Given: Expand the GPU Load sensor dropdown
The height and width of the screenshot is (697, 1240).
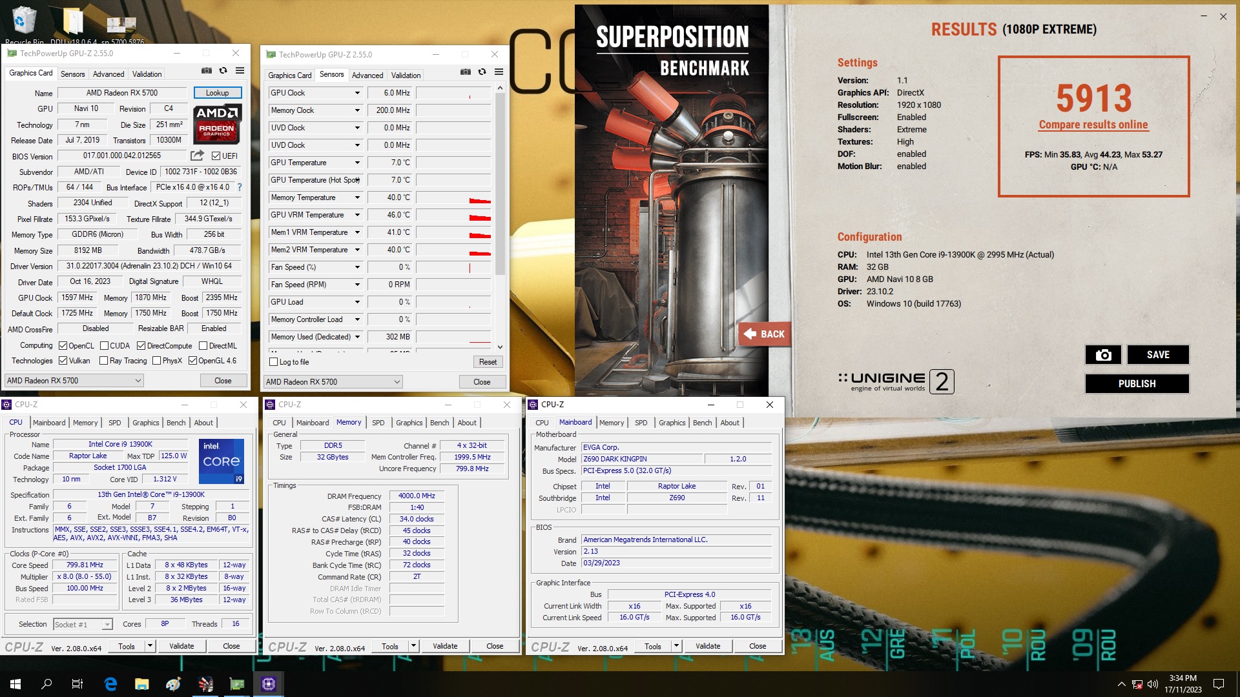Looking at the screenshot, I should tap(357, 302).
